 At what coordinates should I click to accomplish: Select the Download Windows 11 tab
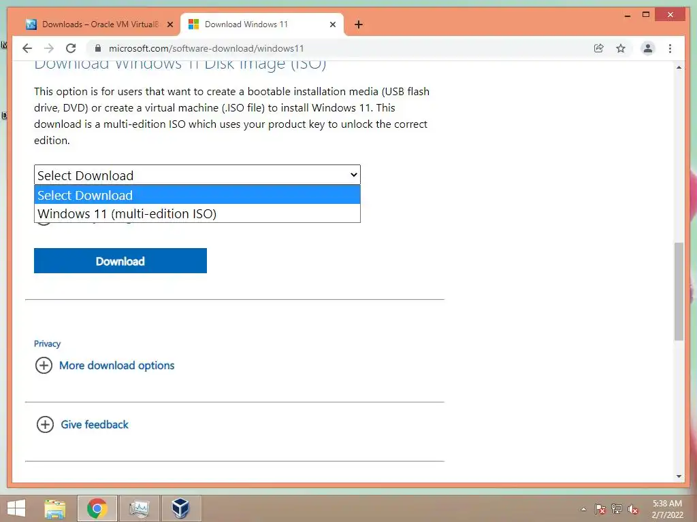pyautogui.click(x=261, y=24)
